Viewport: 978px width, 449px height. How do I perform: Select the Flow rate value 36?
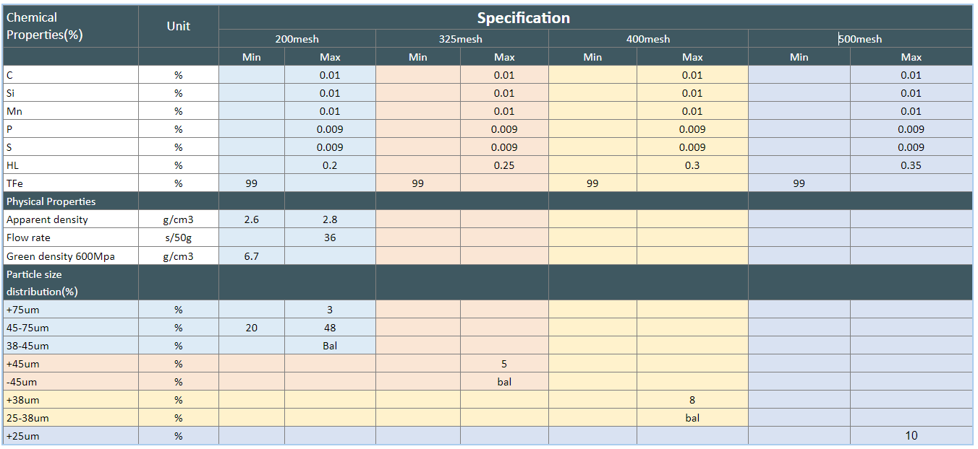point(330,237)
